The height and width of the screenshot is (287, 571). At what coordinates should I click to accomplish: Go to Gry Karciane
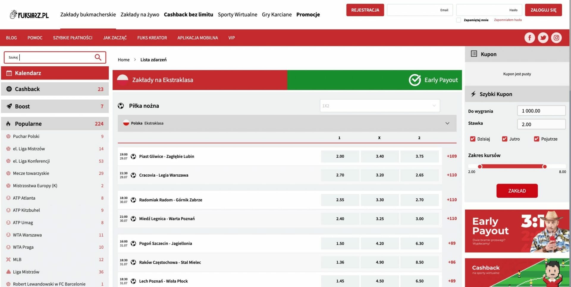click(277, 15)
